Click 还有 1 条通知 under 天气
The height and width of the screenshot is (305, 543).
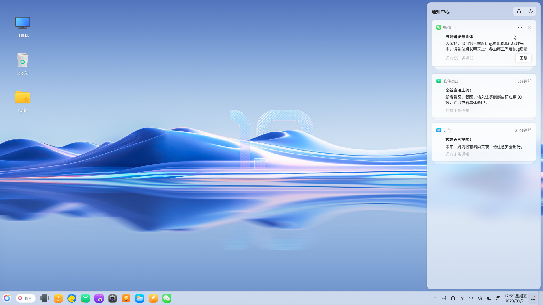click(457, 154)
